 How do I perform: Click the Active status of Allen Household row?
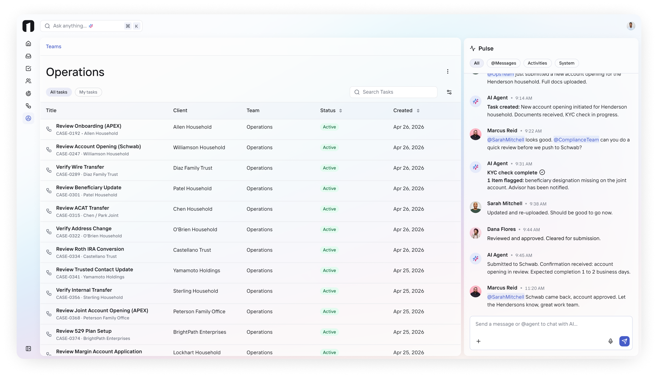pyautogui.click(x=329, y=127)
